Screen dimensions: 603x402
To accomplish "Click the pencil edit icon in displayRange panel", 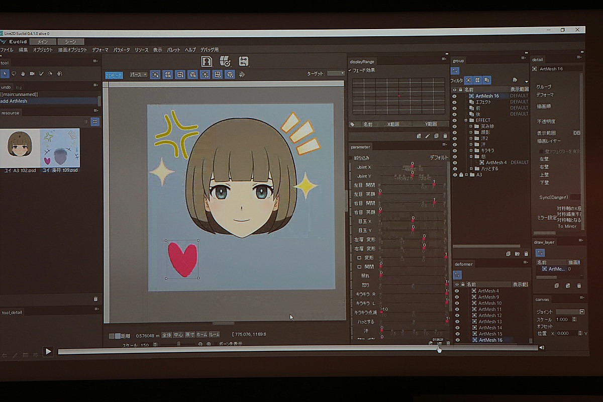I will pos(428,136).
